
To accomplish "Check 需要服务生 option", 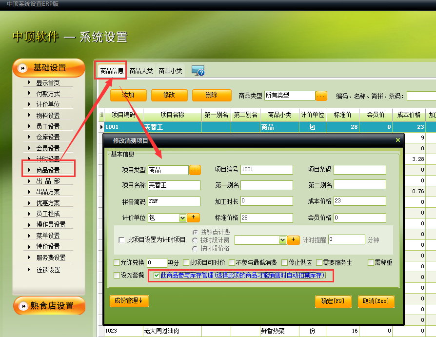I will [x=319, y=262].
